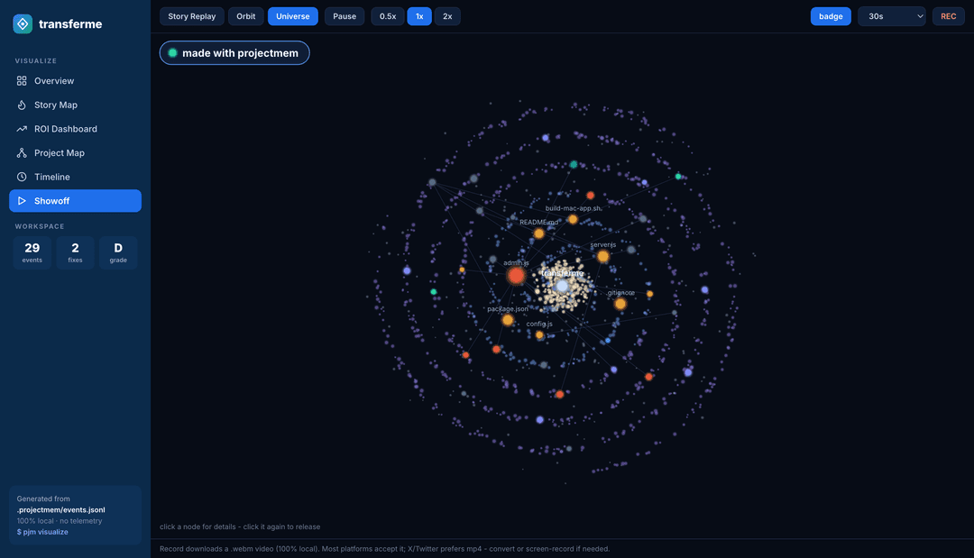The image size is (974, 558).
Task: Switch to Orbit mode
Action: coord(246,16)
